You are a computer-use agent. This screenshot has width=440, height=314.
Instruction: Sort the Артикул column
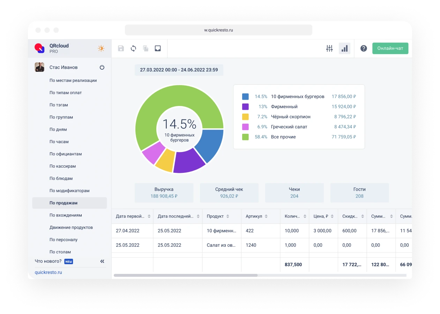click(266, 216)
